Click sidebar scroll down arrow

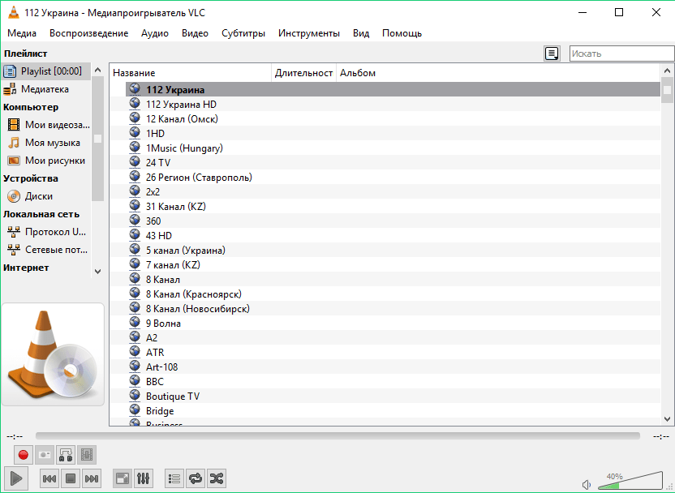[97, 272]
